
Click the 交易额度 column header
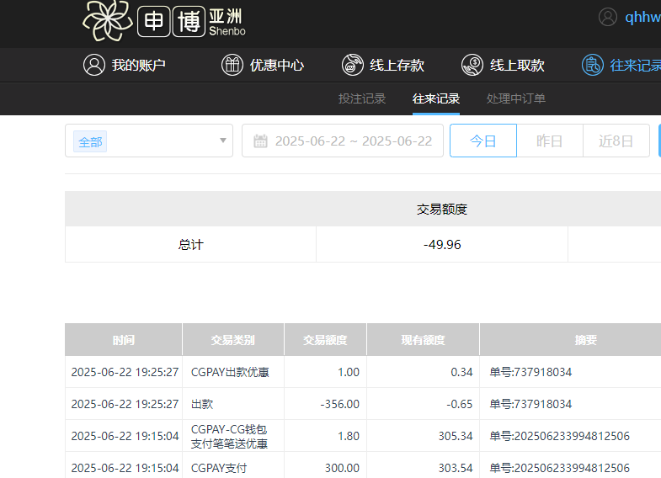325,340
